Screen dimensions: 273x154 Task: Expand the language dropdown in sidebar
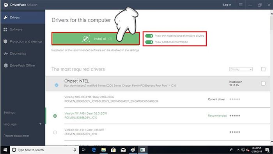coord(41,124)
